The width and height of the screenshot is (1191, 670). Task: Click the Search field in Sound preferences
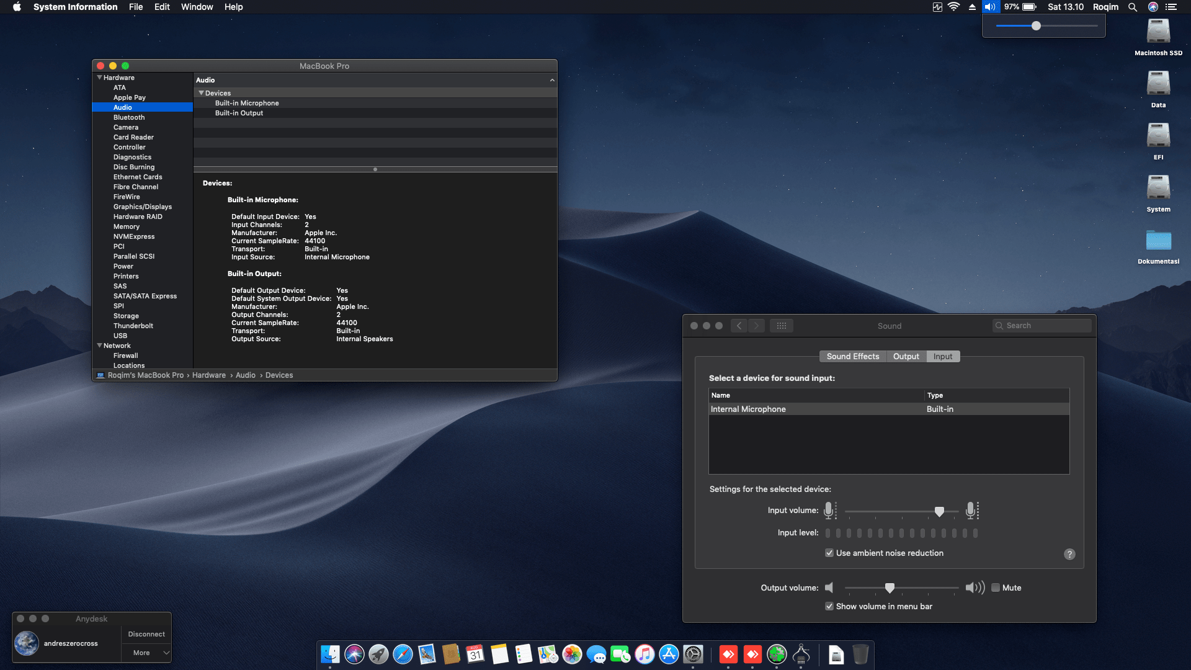(x=1042, y=326)
